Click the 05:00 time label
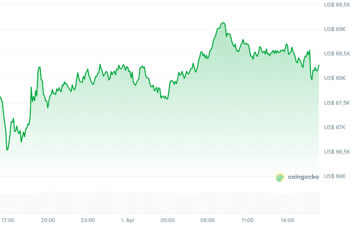 point(168,220)
